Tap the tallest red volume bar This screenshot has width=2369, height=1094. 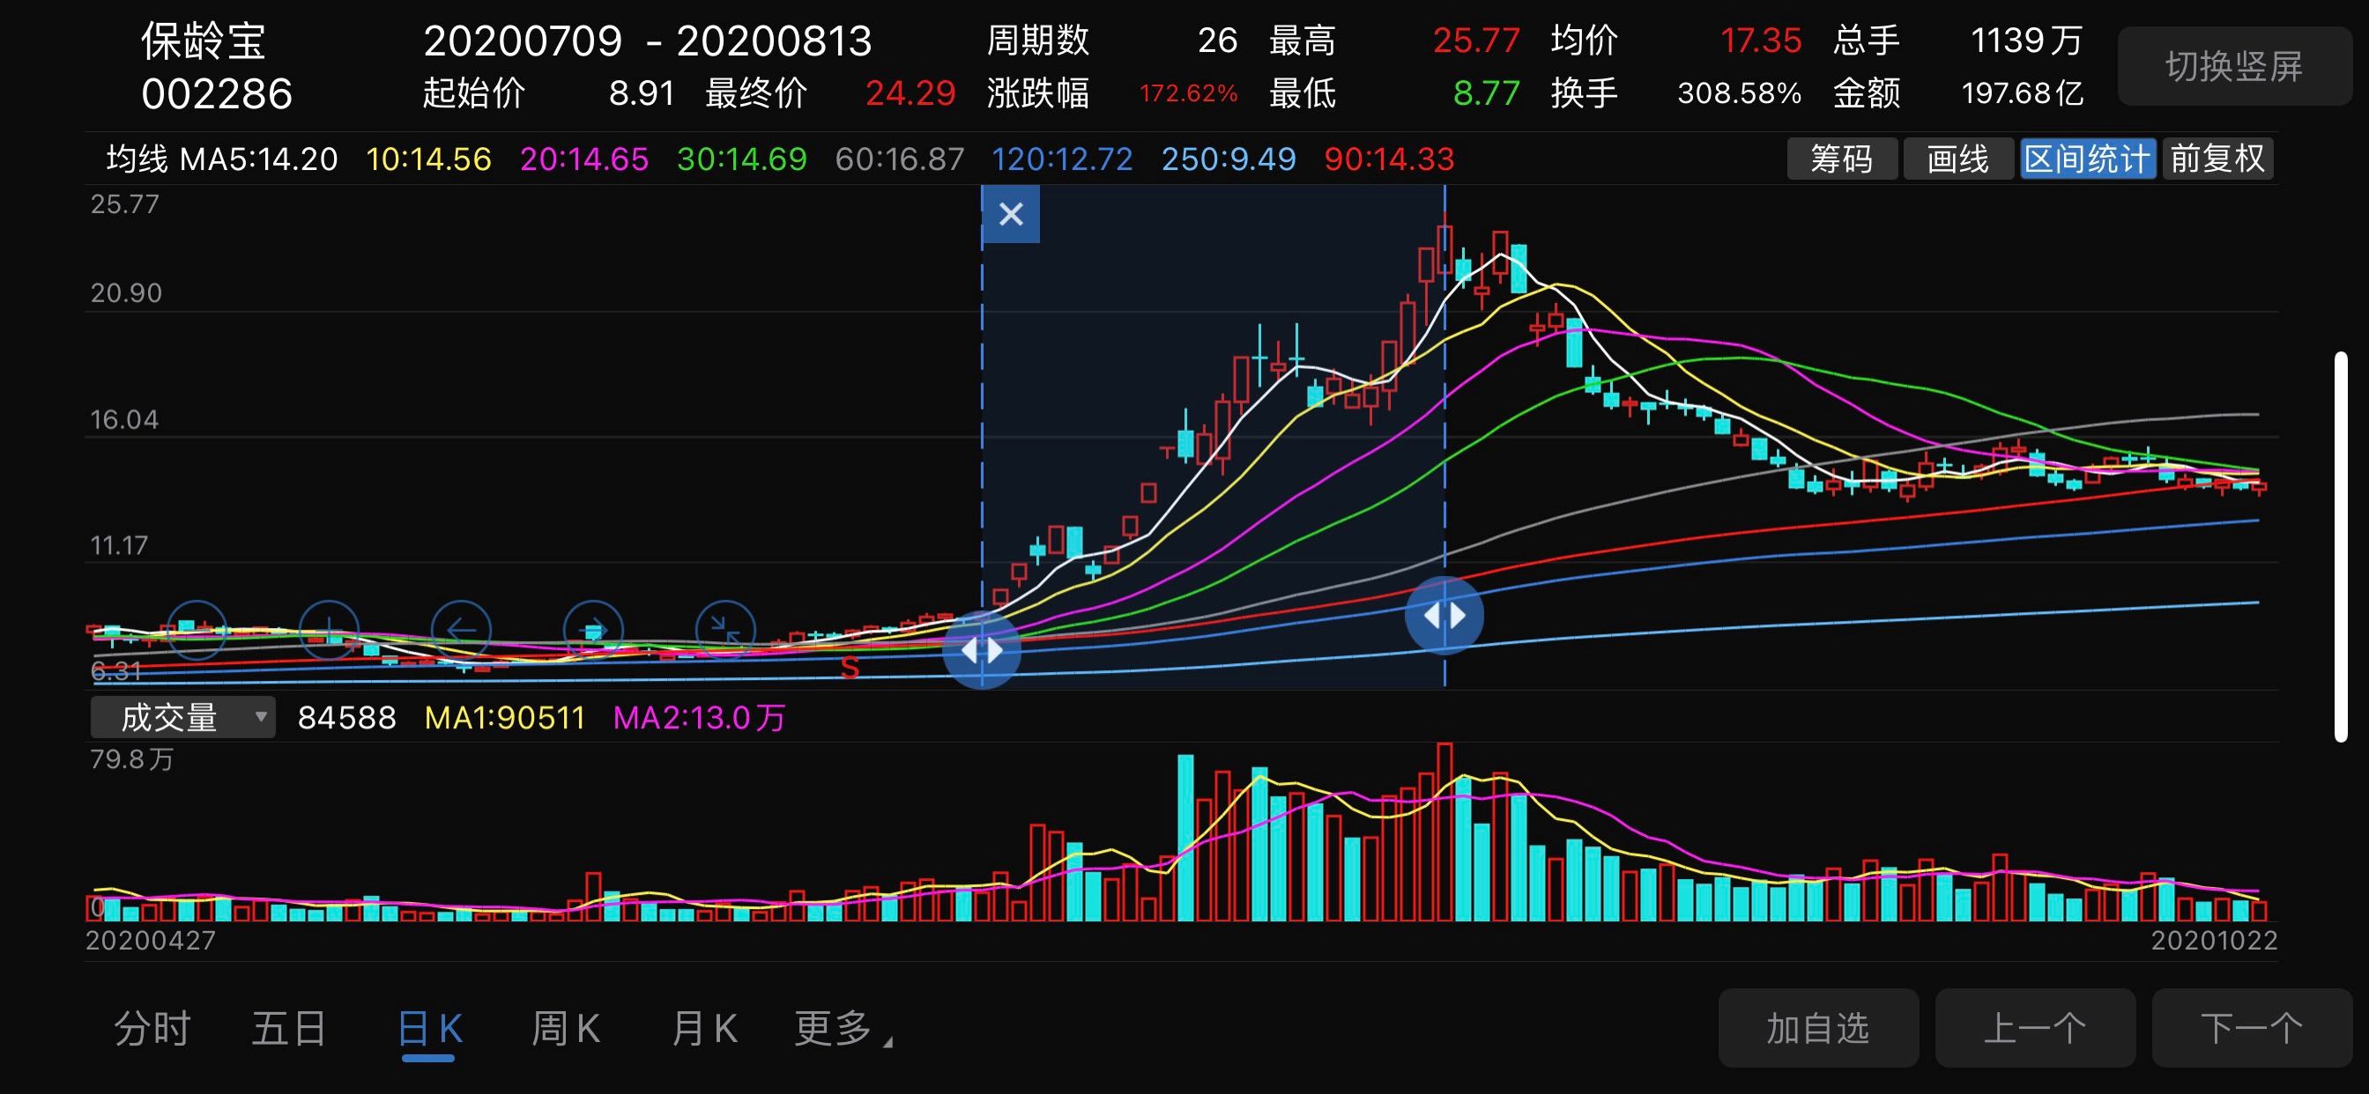(x=1444, y=832)
